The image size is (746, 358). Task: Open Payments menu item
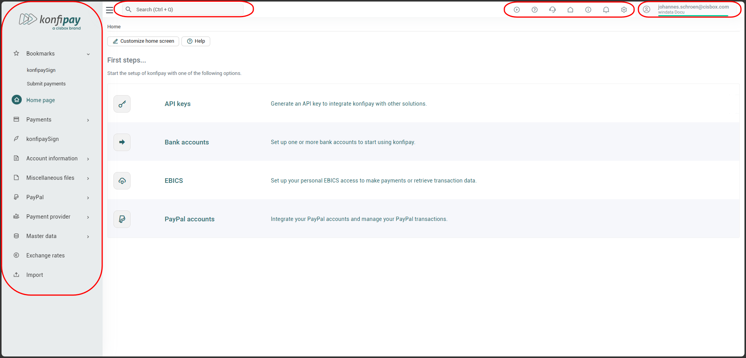[39, 120]
